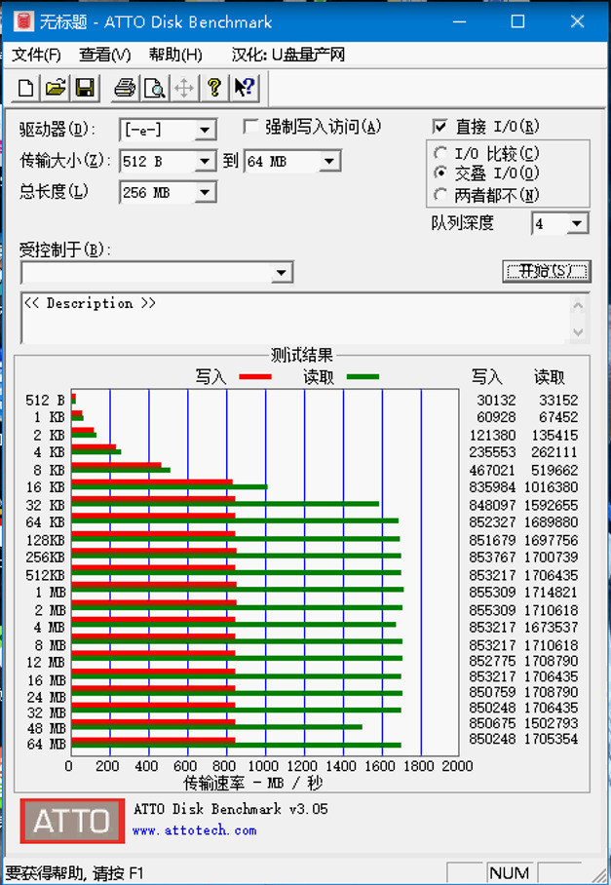Click the 16 KB write red bar
611x885 pixels.
tap(152, 482)
